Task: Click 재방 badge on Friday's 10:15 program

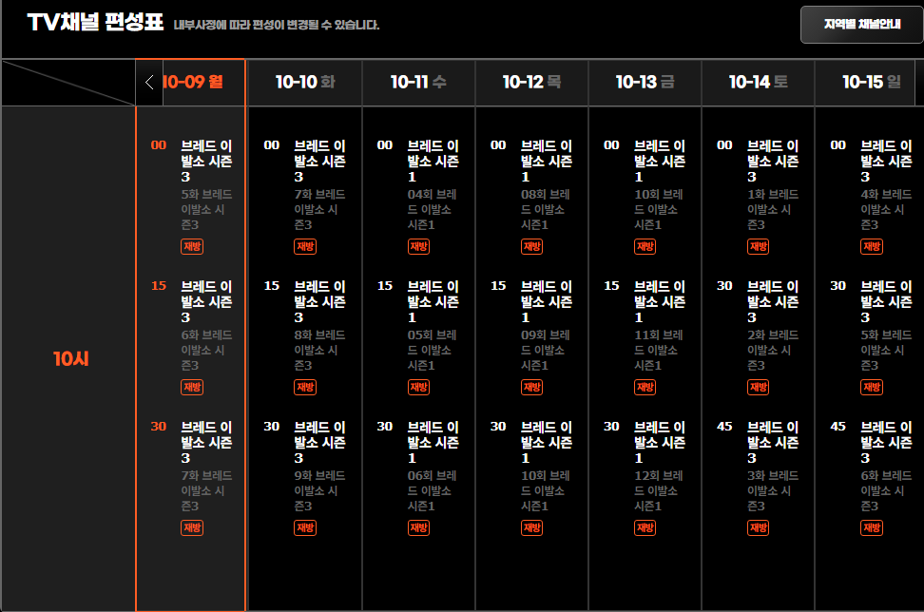Action: (645, 388)
